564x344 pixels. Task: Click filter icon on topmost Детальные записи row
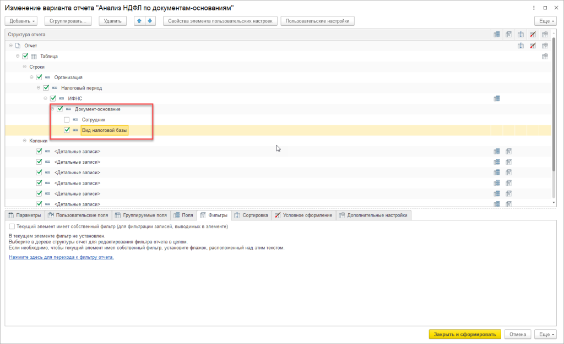pos(508,151)
